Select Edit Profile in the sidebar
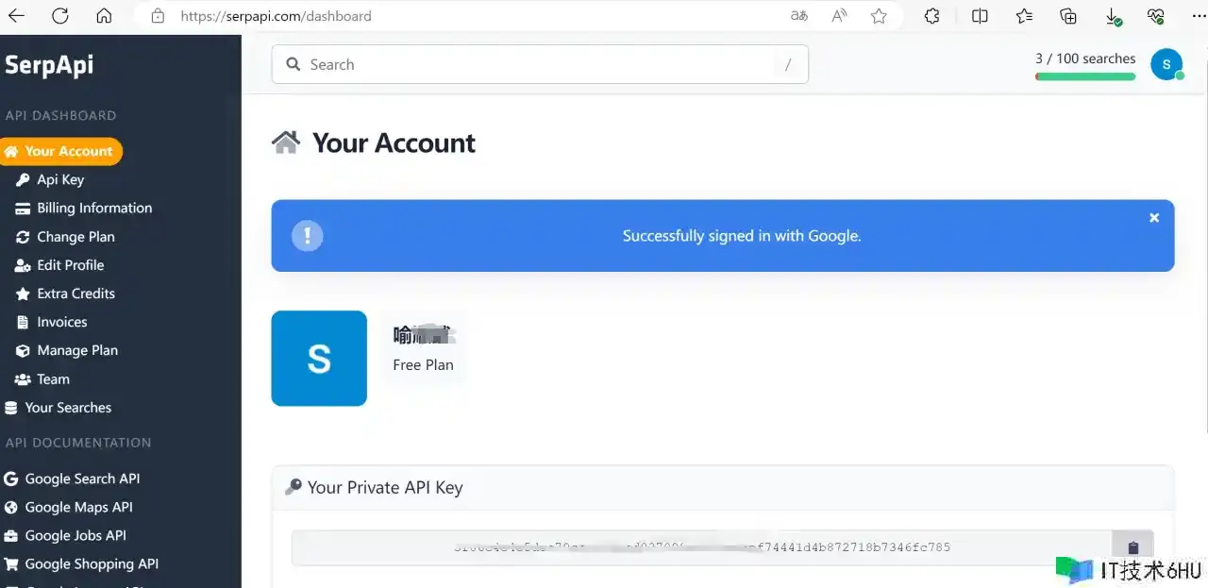This screenshot has height=588, width=1208. click(59, 265)
